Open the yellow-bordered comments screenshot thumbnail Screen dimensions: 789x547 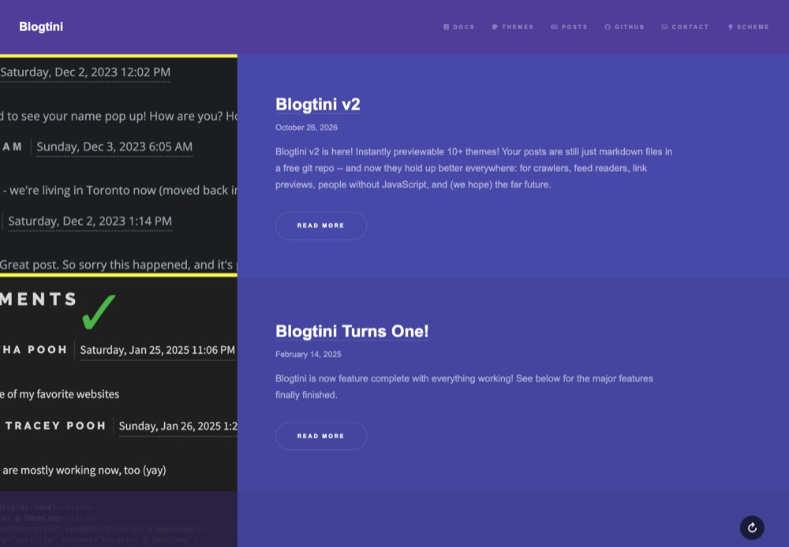[x=119, y=166]
